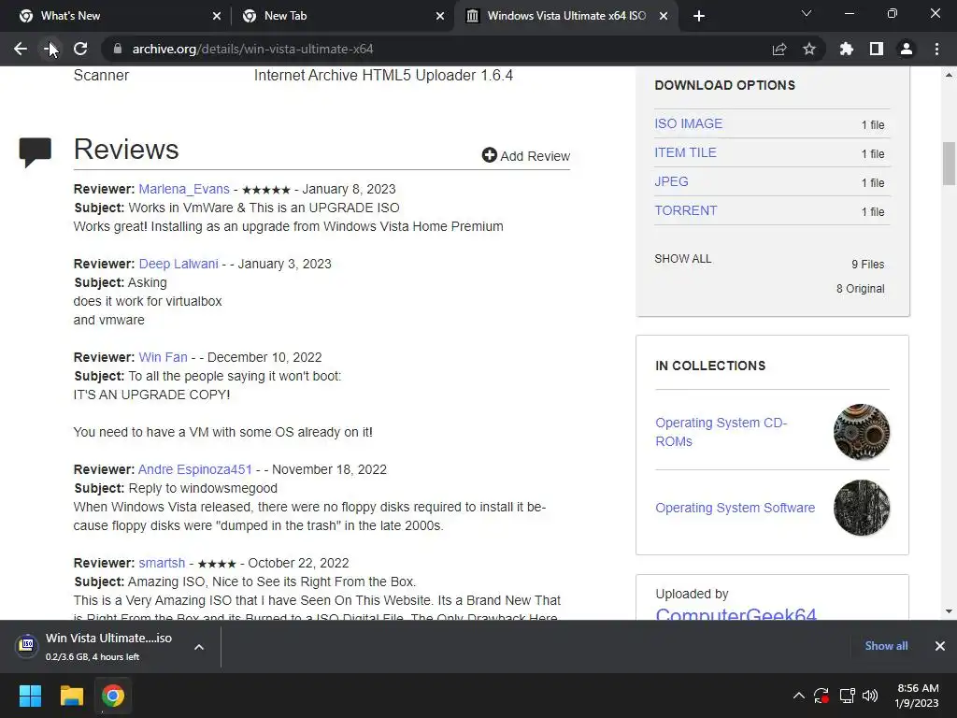
Task: Bookmark this page with star icon
Action: 809,49
